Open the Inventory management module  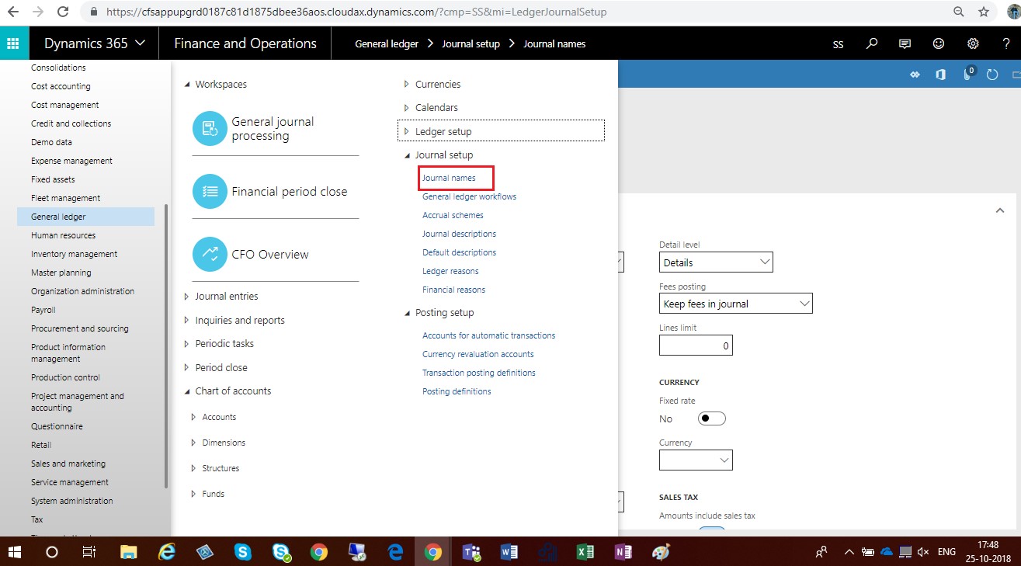[75, 254]
